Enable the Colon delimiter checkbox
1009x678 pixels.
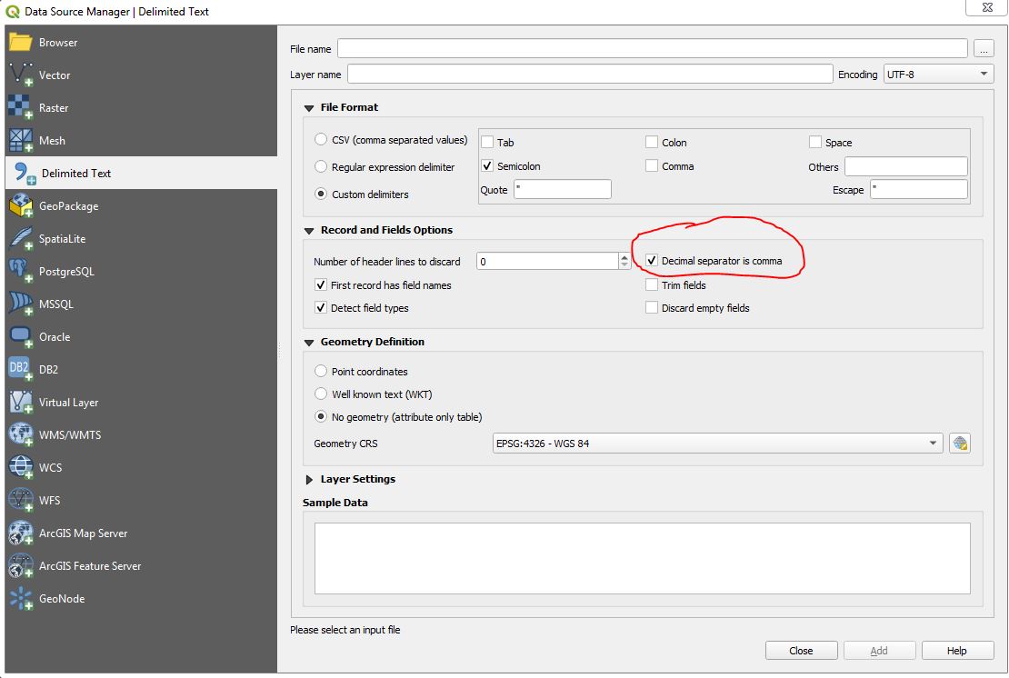[652, 142]
